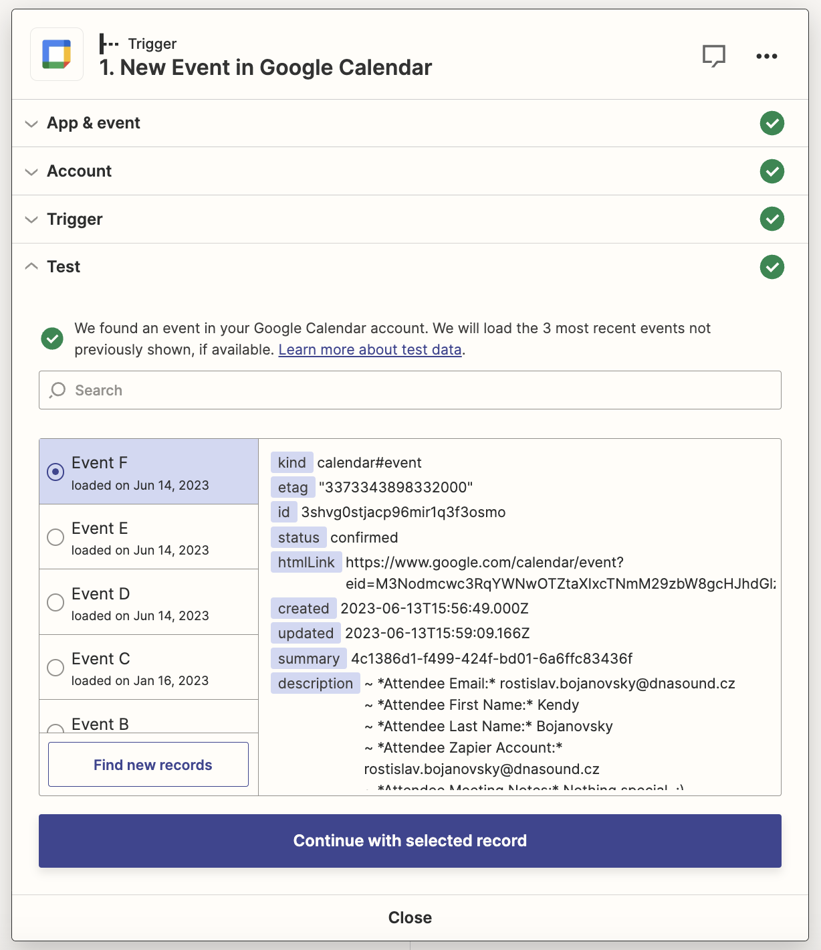The height and width of the screenshot is (950, 821).
Task: Click the 'summary' field label
Action: pos(309,658)
